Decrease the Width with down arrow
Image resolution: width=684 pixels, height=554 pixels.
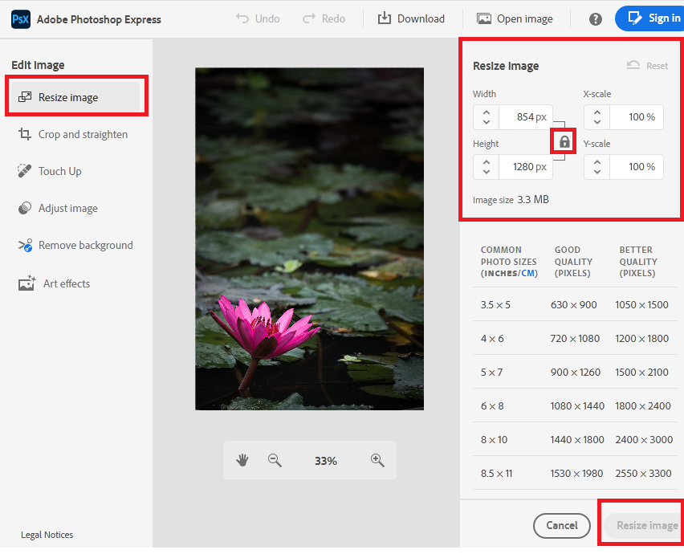click(x=487, y=122)
